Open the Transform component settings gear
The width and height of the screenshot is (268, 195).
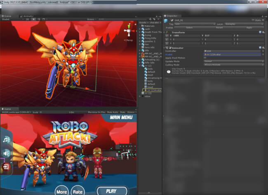(x=263, y=32)
